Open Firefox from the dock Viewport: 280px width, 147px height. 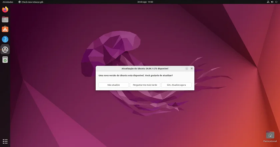coord(5,9)
